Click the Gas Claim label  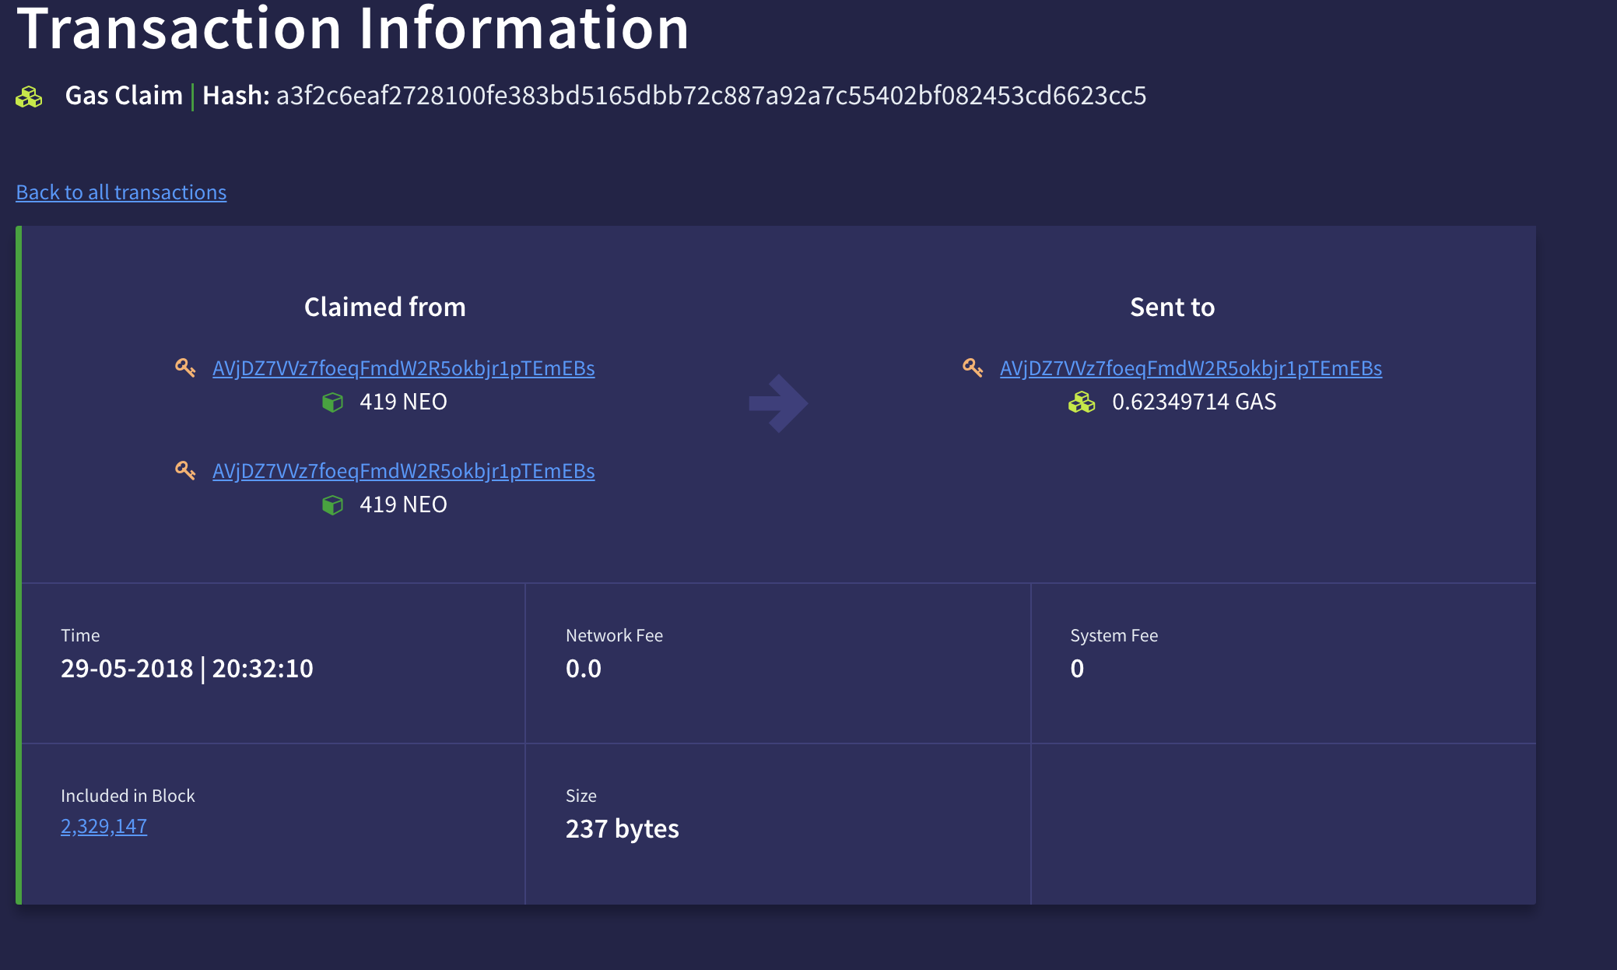(124, 96)
